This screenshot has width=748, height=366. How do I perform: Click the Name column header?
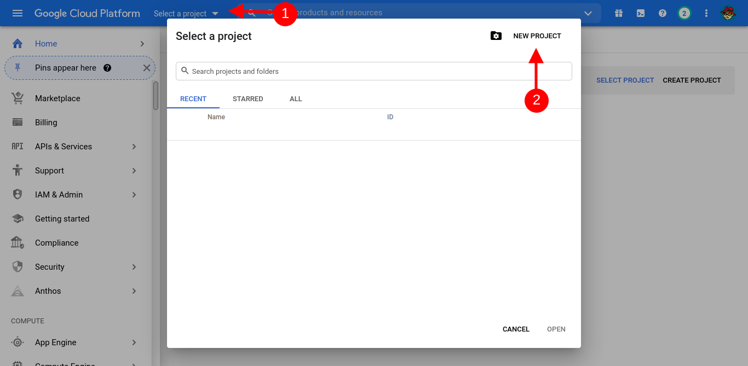point(216,117)
